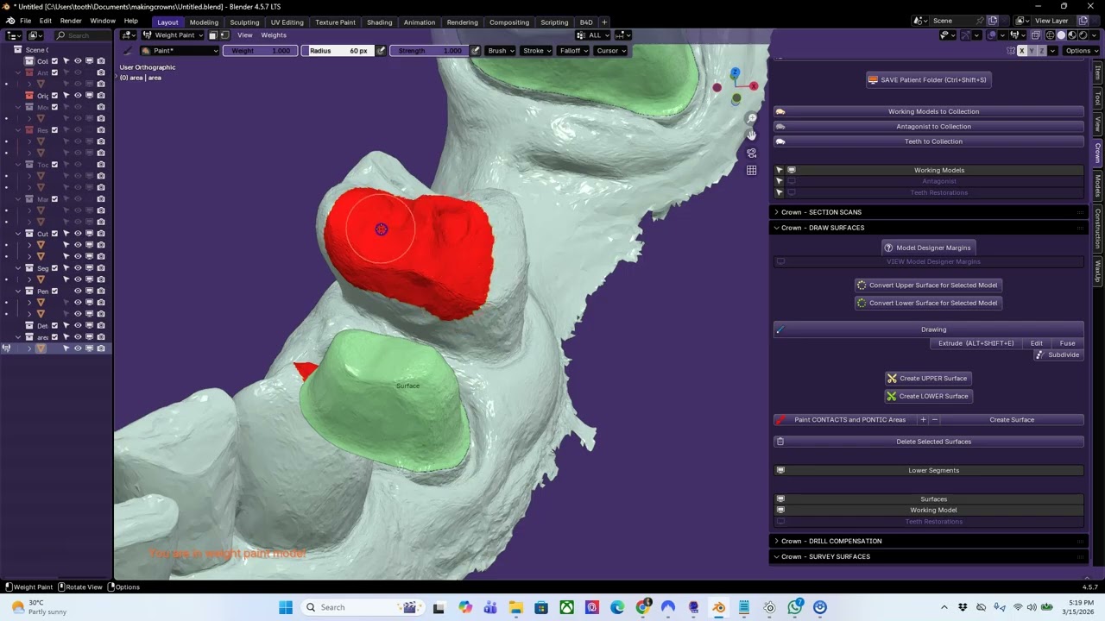Click minus icon next to Paint CONTACTS
The width and height of the screenshot is (1105, 621).
935,420
